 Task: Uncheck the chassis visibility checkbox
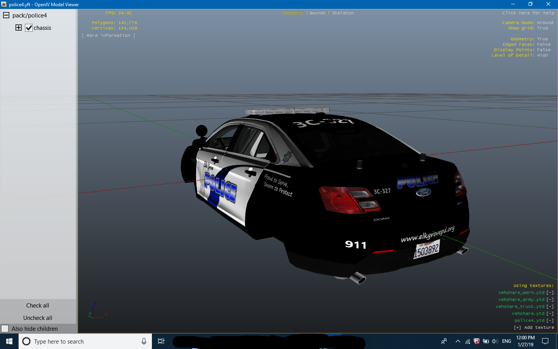point(29,28)
